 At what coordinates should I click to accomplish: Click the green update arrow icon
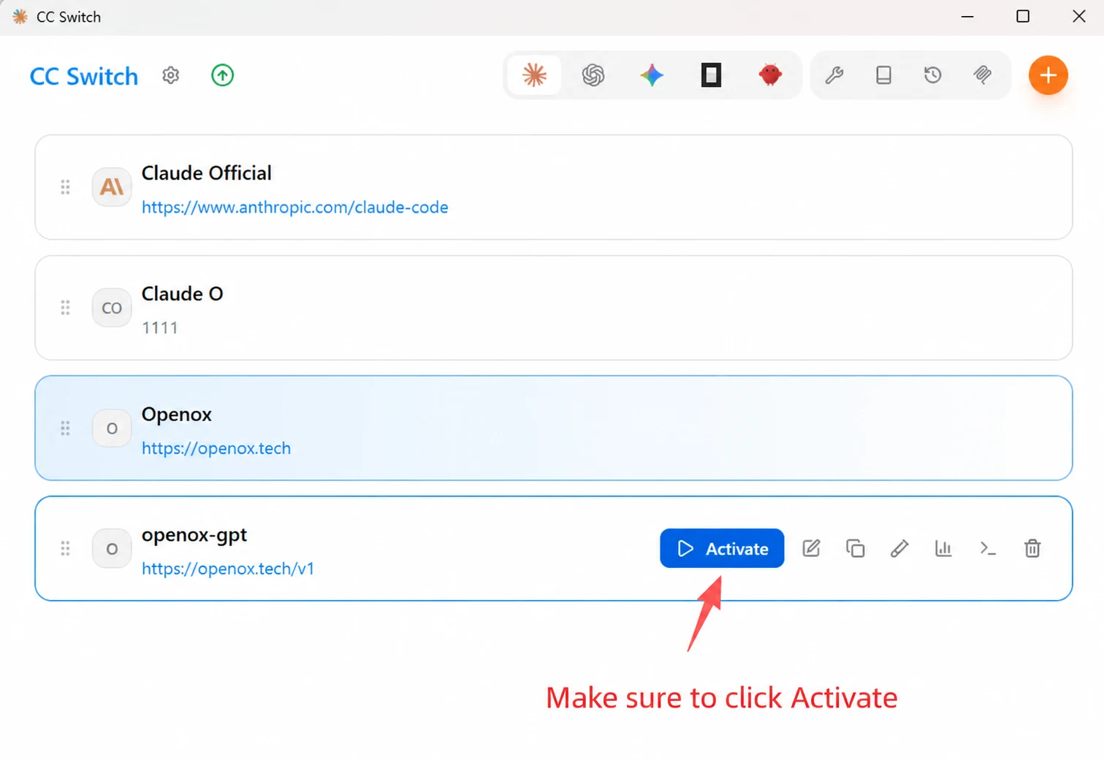[223, 75]
